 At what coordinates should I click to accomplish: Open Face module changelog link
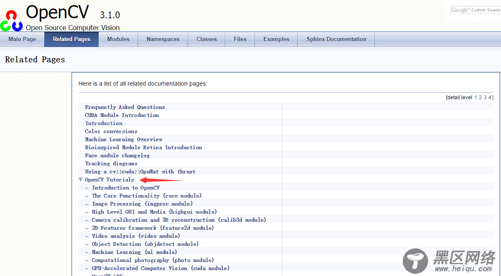pyautogui.click(x=117, y=156)
